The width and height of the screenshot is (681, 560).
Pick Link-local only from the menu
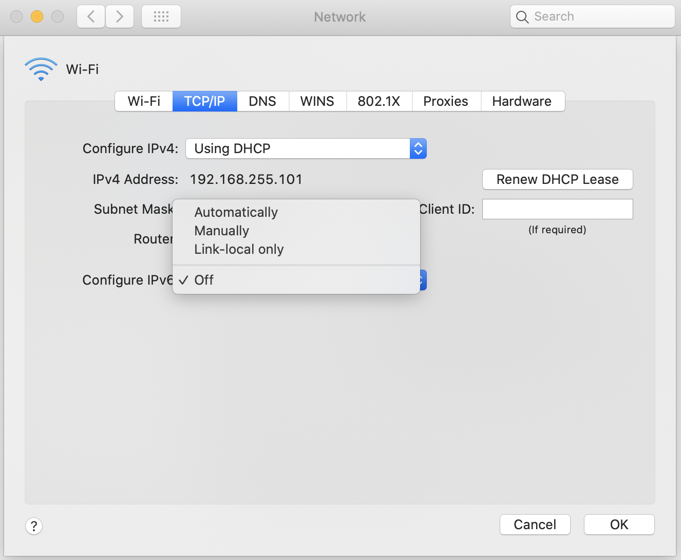coord(239,249)
